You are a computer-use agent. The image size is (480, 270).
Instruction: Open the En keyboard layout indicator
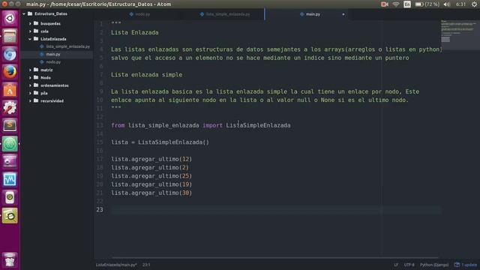[x=407, y=4]
